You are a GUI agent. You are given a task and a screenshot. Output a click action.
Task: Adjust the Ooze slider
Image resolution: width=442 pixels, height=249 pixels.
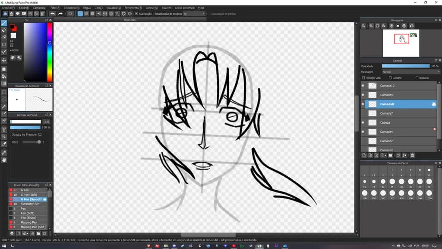(x=32, y=142)
